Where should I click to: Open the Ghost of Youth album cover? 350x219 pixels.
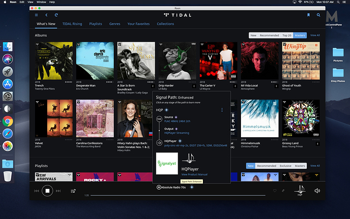[x=301, y=60]
